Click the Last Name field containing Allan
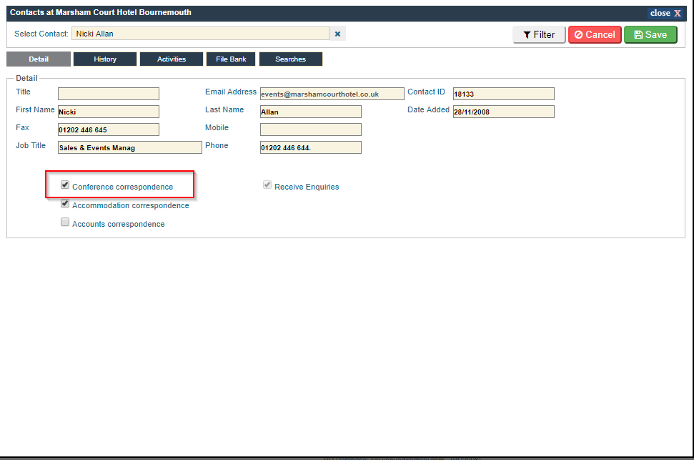Image resolution: width=694 pixels, height=460 pixels. pyautogui.click(x=311, y=112)
